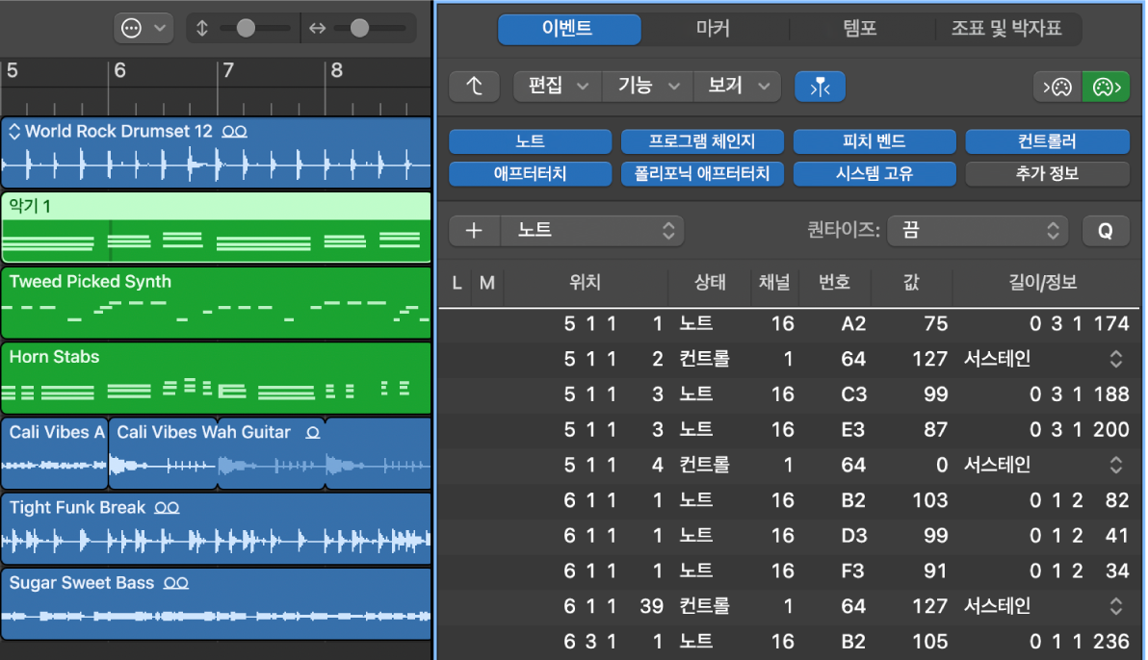Click the hierarchy up arrow in event list
Screen dimensions: 1148x660
coord(473,86)
